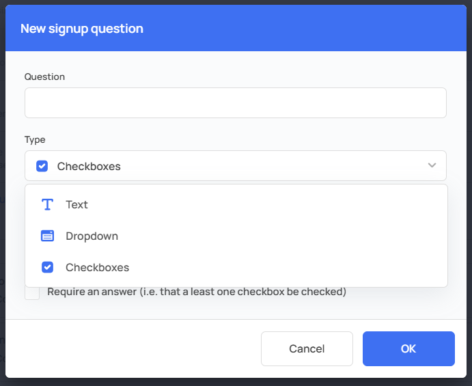Image resolution: width=472 pixels, height=386 pixels.
Task: Enable the Require an answer checkbox
Action: coord(32,292)
